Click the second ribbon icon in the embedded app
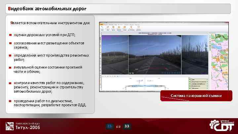The height and width of the screenshot is (134, 238). point(108,28)
